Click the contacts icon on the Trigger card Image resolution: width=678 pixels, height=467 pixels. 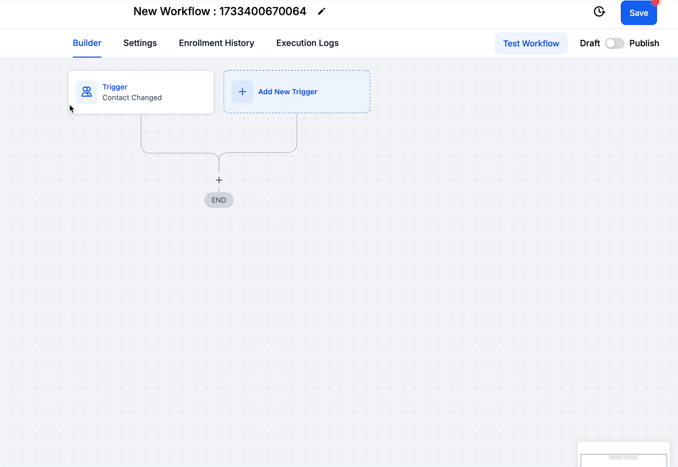(87, 92)
